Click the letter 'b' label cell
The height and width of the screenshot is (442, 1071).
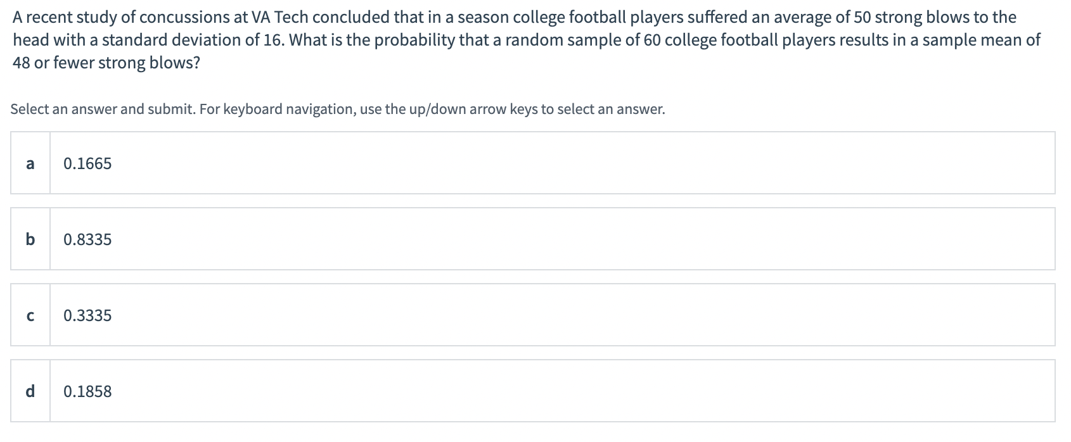(30, 239)
